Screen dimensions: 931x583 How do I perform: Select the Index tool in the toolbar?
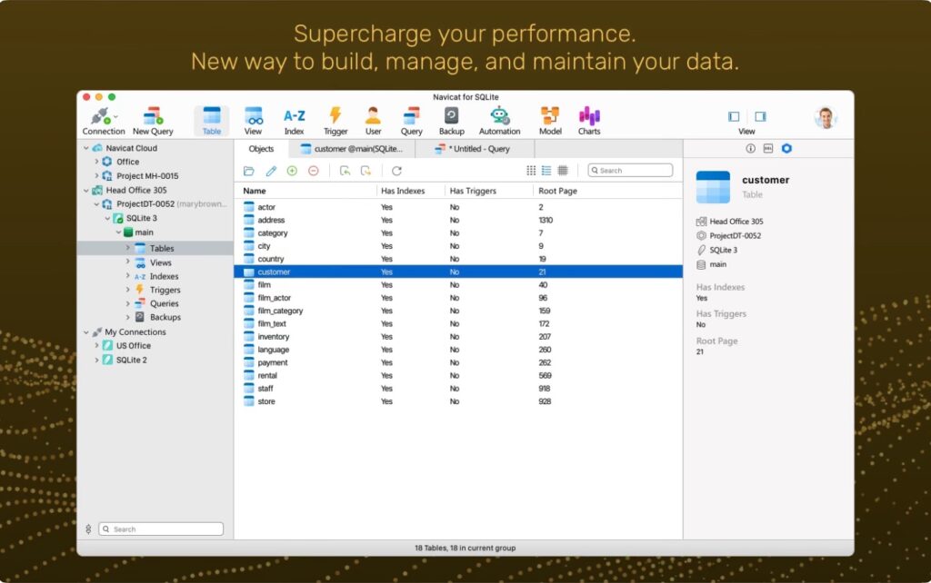click(x=294, y=119)
